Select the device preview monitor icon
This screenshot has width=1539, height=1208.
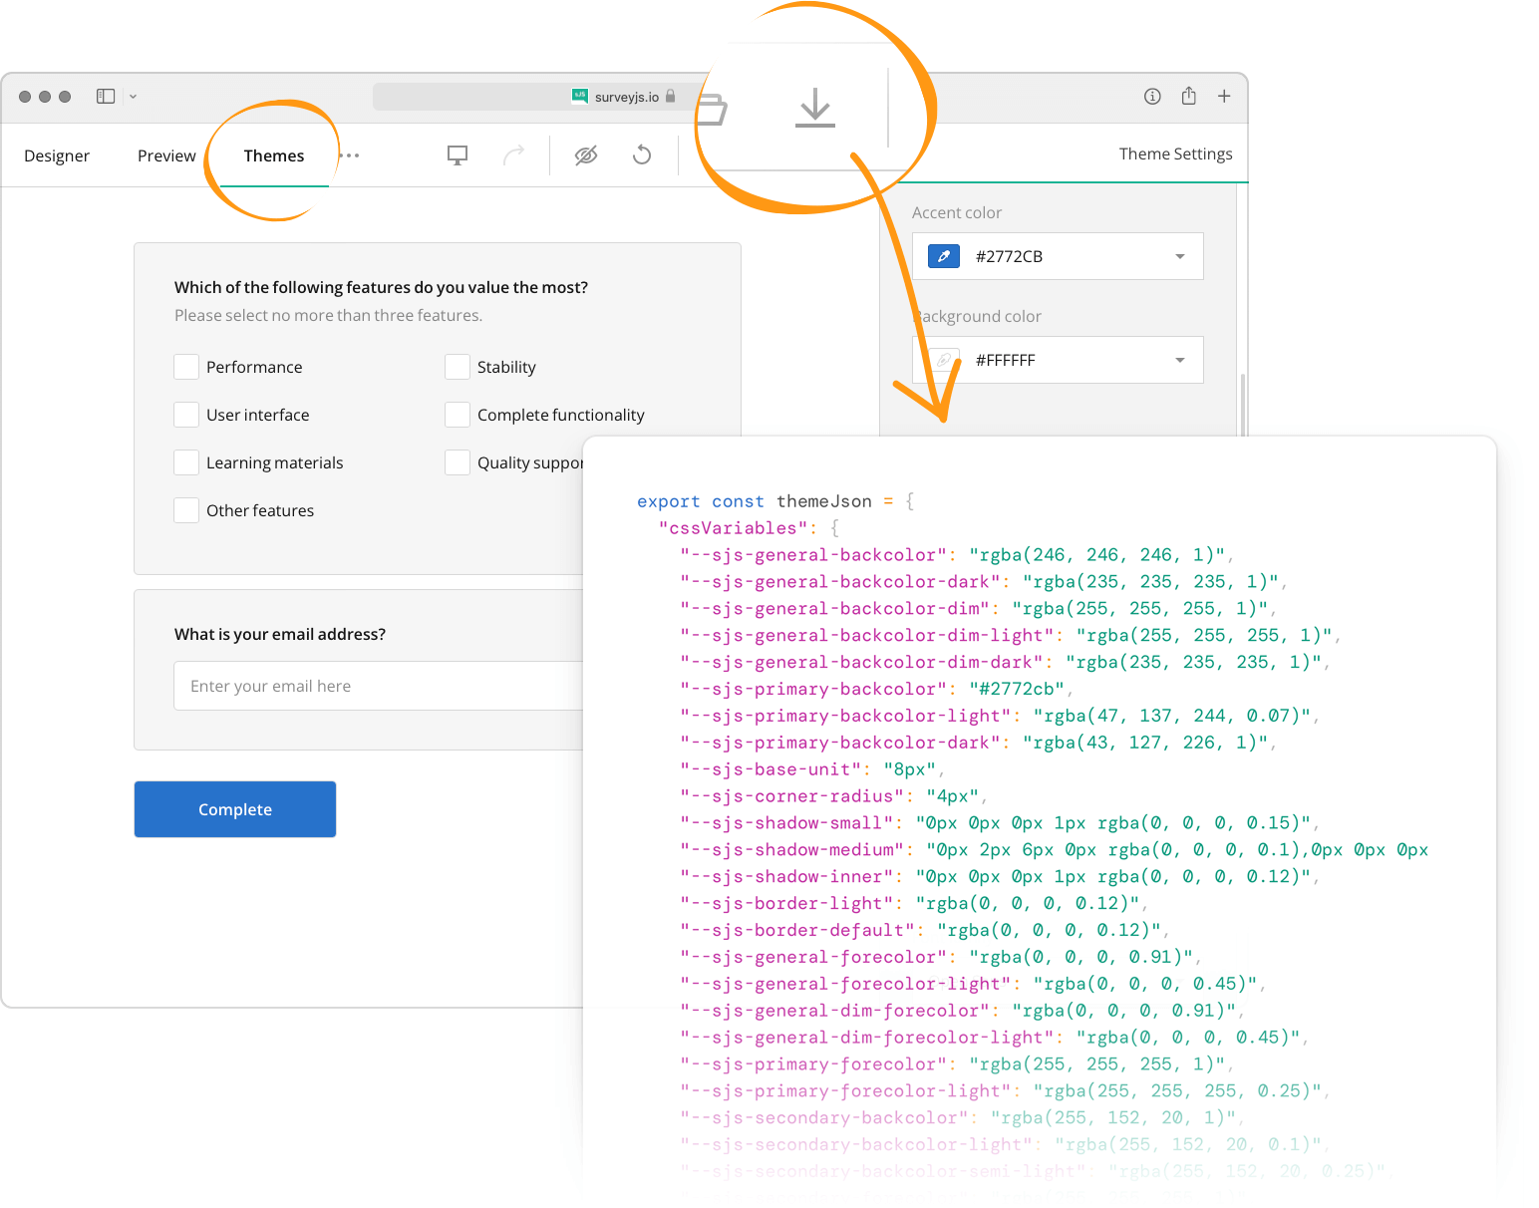point(457,155)
